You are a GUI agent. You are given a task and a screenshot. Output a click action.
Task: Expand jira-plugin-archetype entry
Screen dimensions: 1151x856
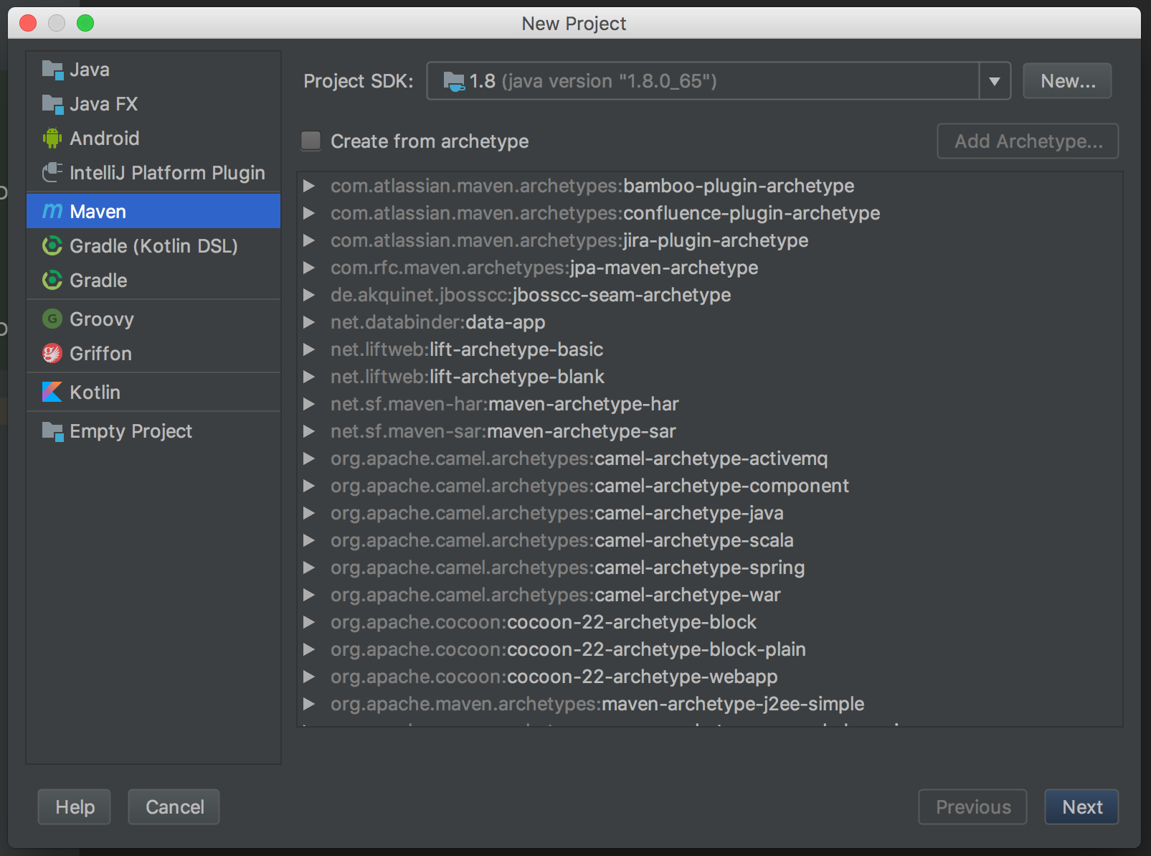309,240
